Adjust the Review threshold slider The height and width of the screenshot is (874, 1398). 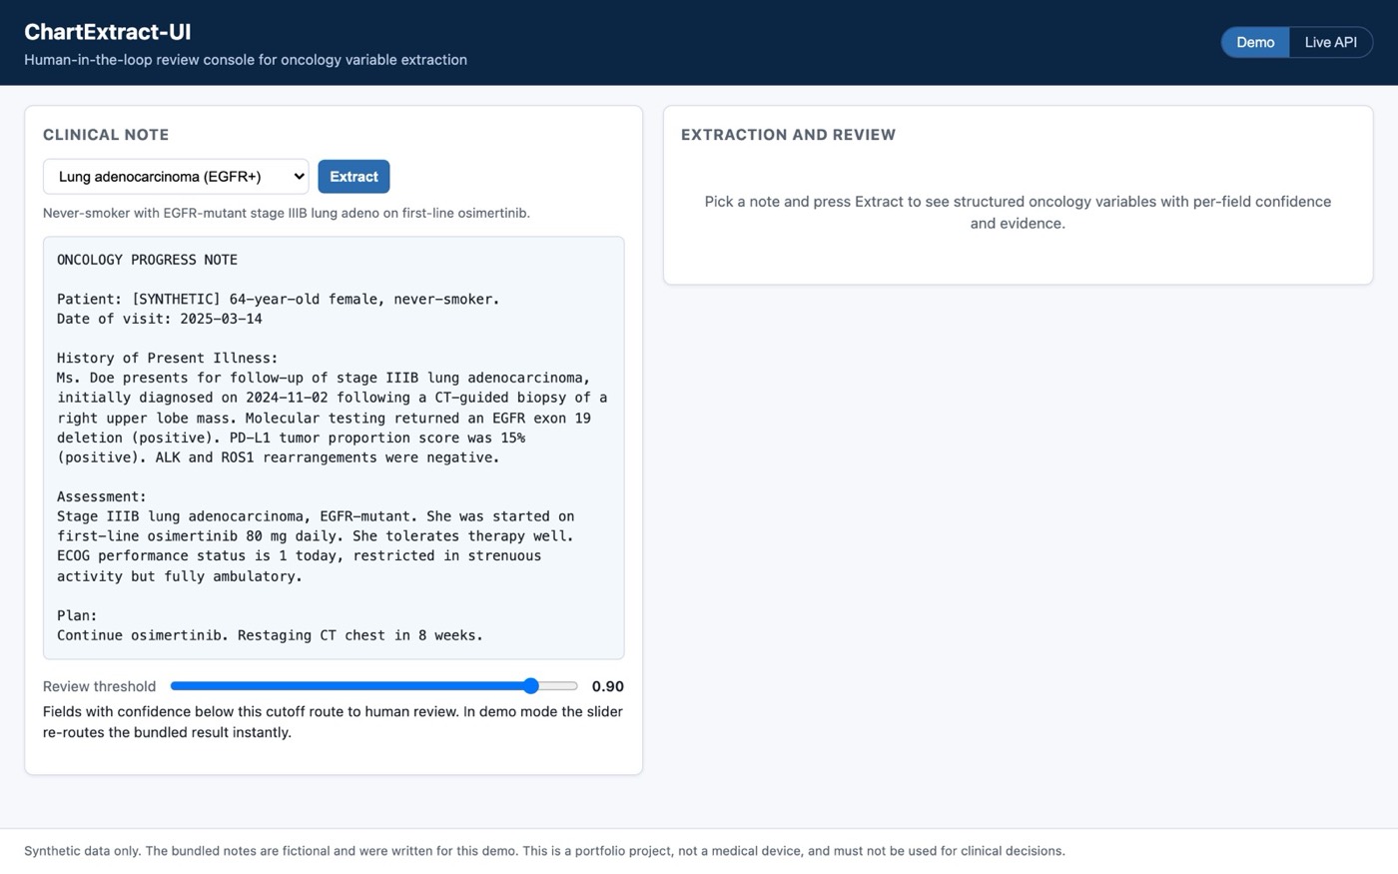click(x=374, y=686)
